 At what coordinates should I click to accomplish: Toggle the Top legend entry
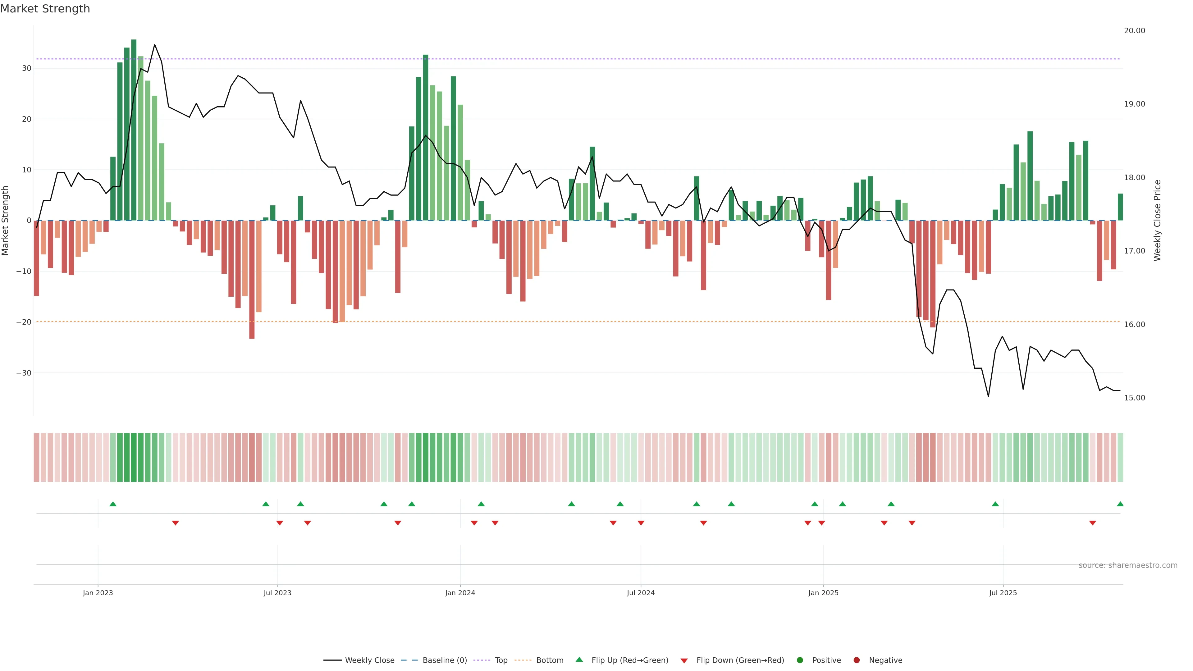pyautogui.click(x=501, y=660)
